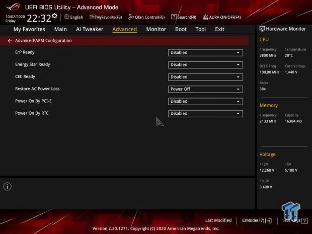312x234 pixels.
Task: Switch to the Ai Tweaker tab
Action: pyautogui.click(x=90, y=29)
